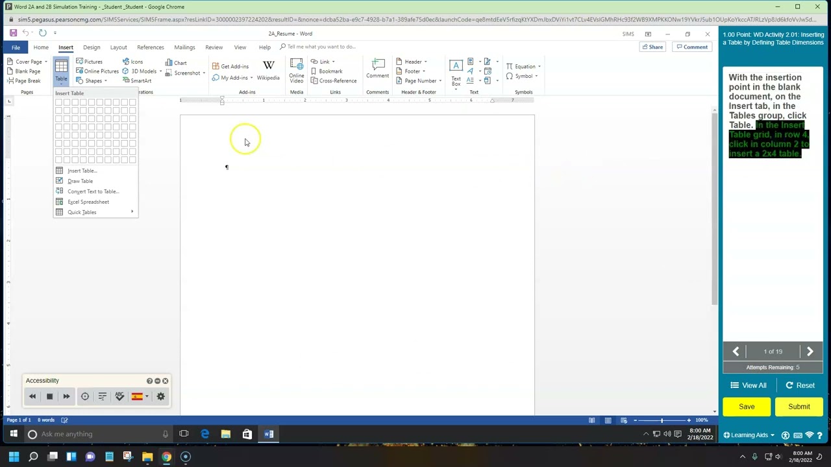Click the Table button in the ribbon
The image size is (831, 467).
(61, 70)
